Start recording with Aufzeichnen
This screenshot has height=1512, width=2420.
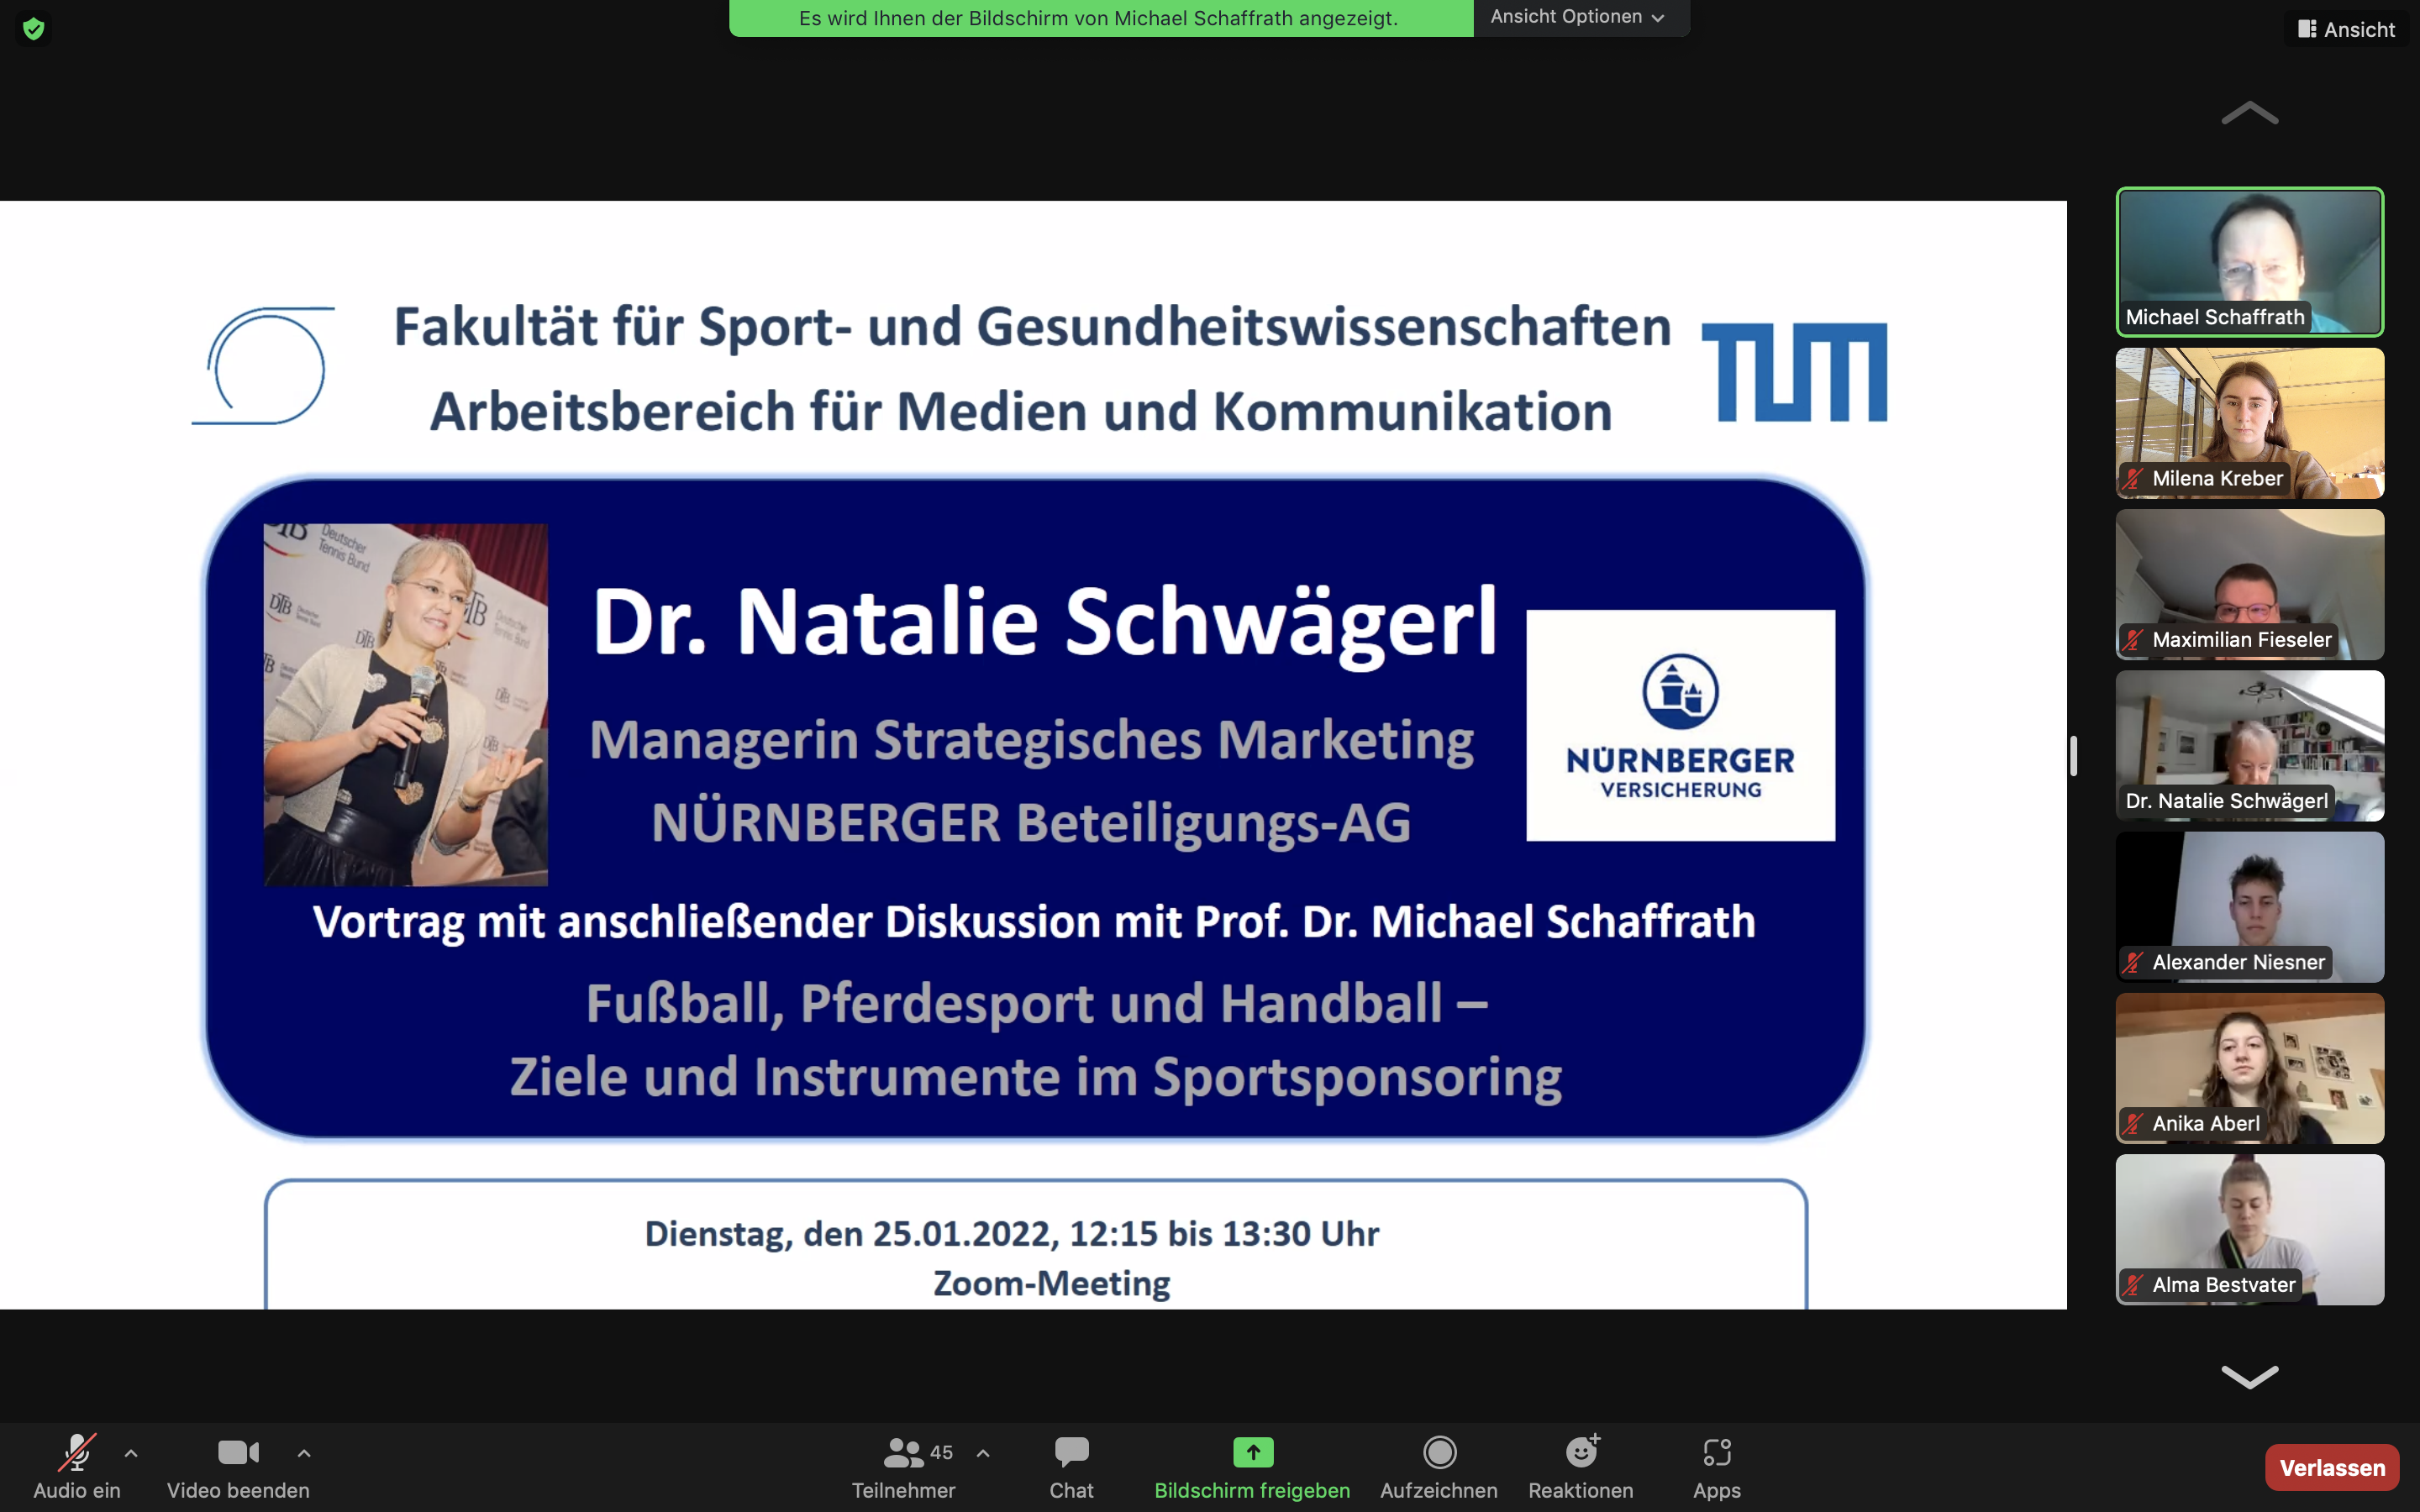(x=1439, y=1467)
